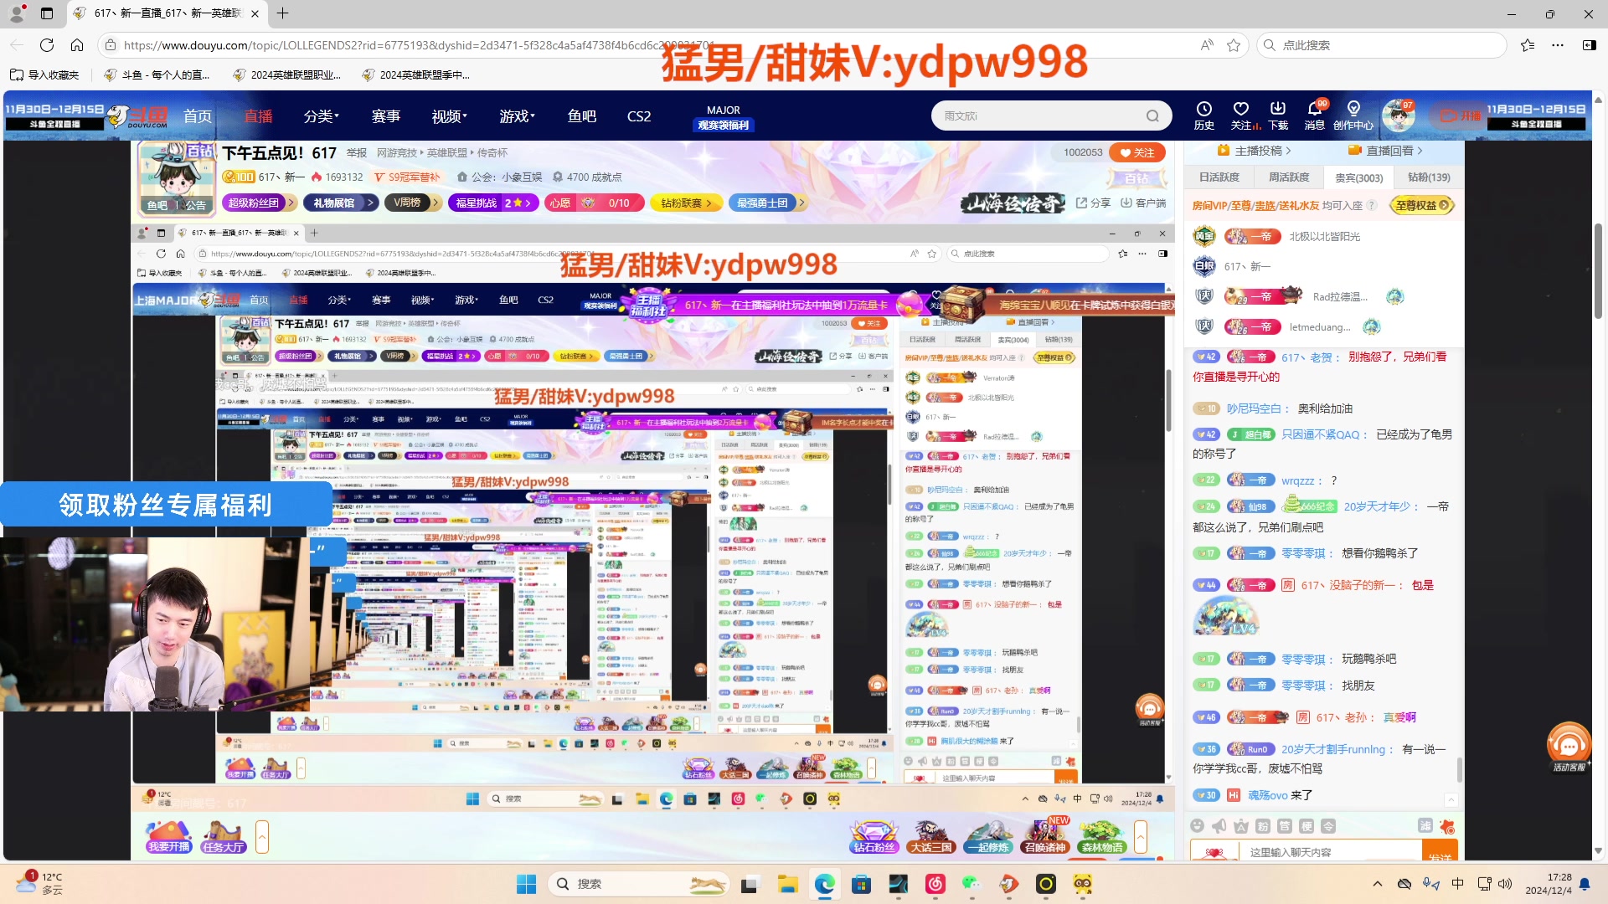Switch to the 贵宾(3003) tab
Image resolution: width=1608 pixels, height=904 pixels.
(x=1358, y=177)
